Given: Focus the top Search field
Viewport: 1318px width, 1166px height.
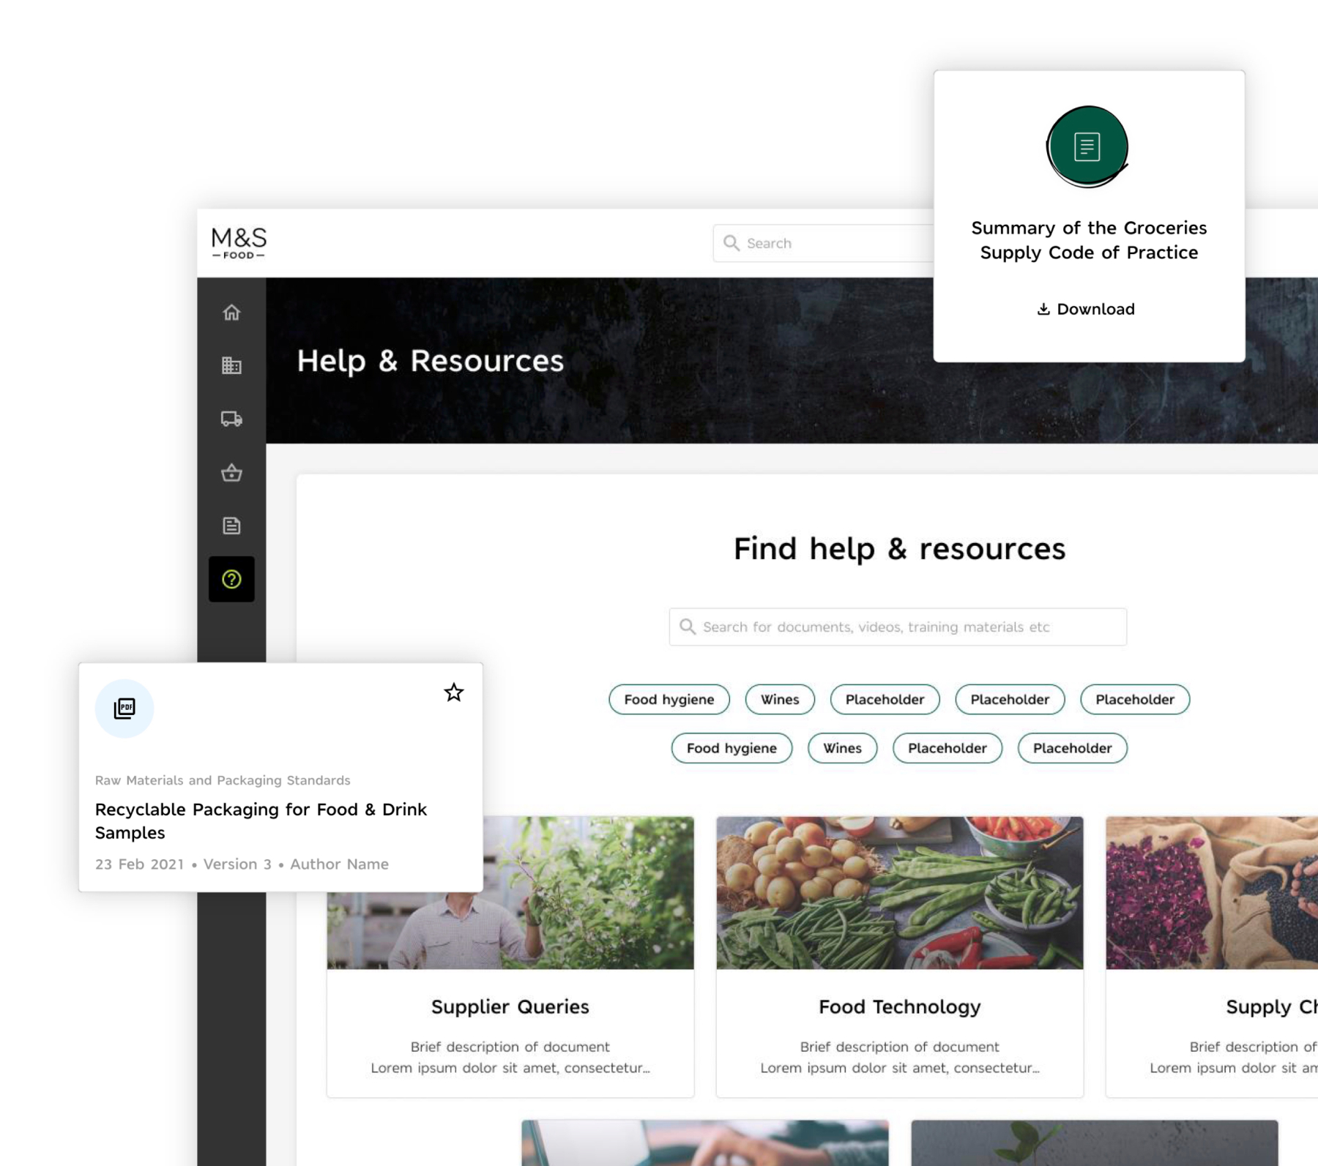Looking at the screenshot, I should click(824, 243).
